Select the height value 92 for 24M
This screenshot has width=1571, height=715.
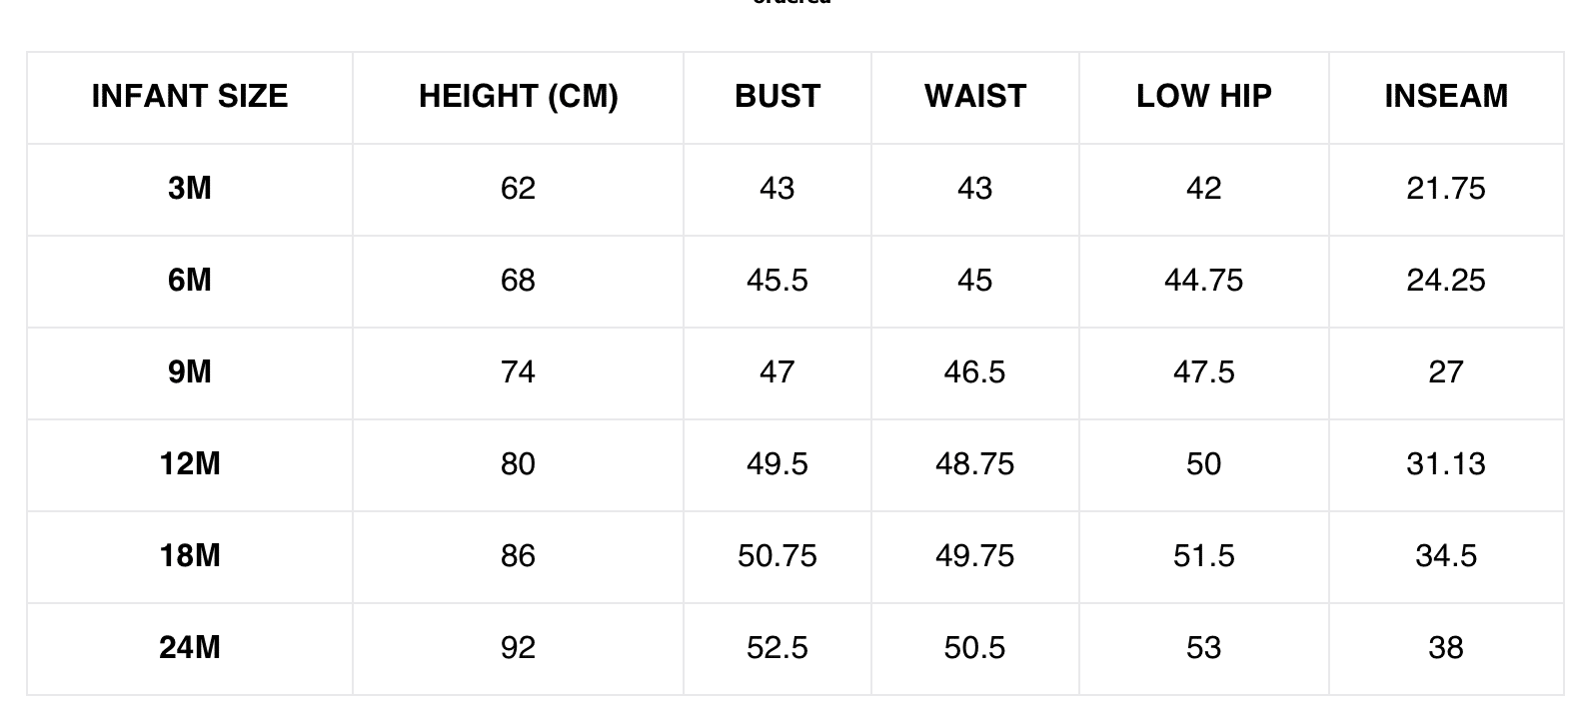tap(518, 648)
